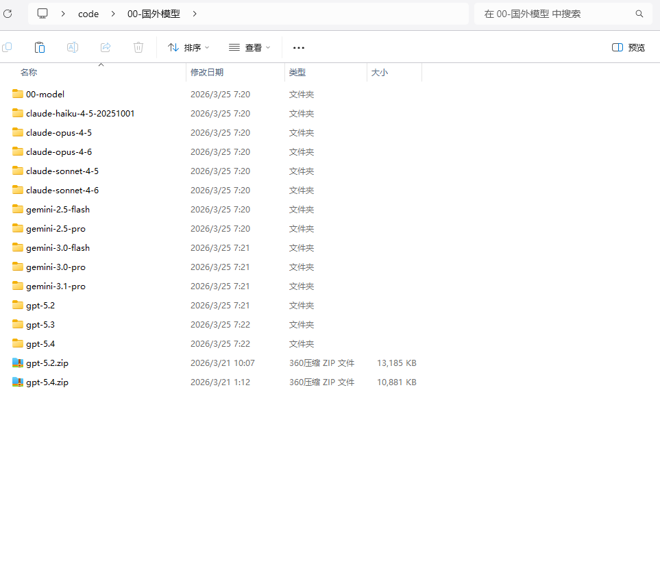Click the 2026/3/21 1:12 date cell
660x562 pixels.
point(220,382)
